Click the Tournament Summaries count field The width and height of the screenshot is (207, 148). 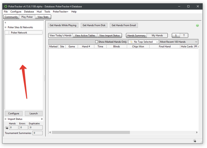click(38, 133)
